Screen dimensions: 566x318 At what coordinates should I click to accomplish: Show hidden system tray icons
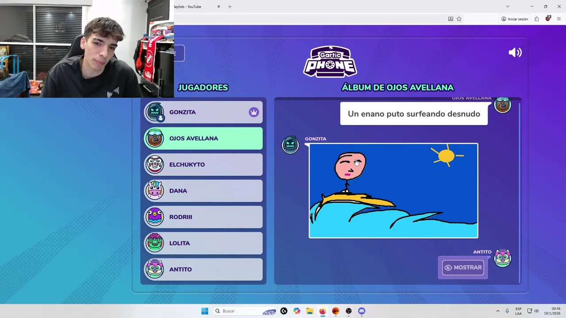pyautogui.click(x=497, y=311)
